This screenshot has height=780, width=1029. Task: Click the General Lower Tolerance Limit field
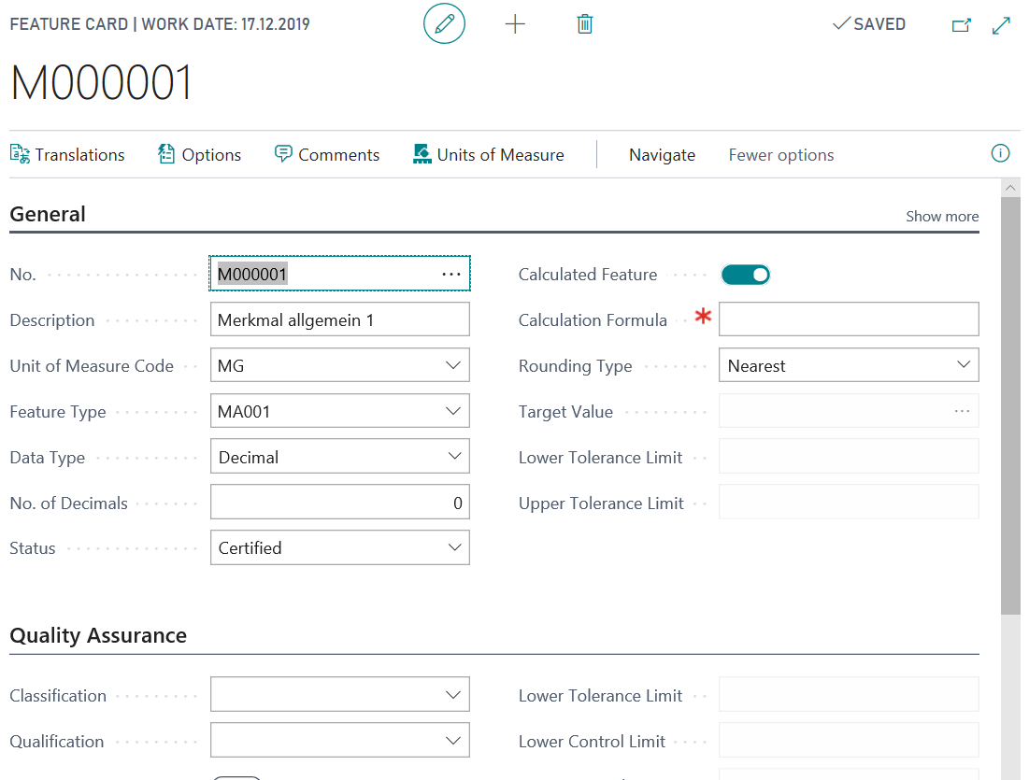point(849,457)
